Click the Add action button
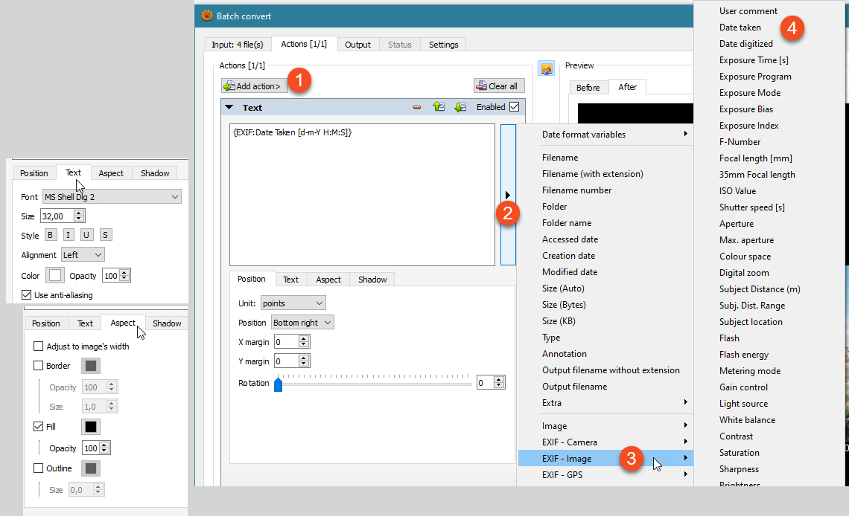 click(255, 86)
